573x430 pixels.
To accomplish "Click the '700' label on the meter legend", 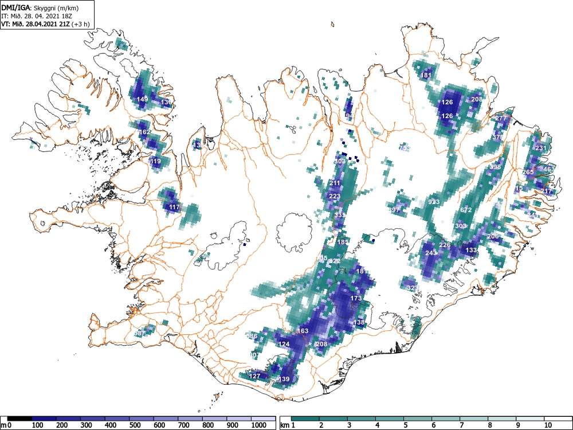I will click(x=183, y=425).
